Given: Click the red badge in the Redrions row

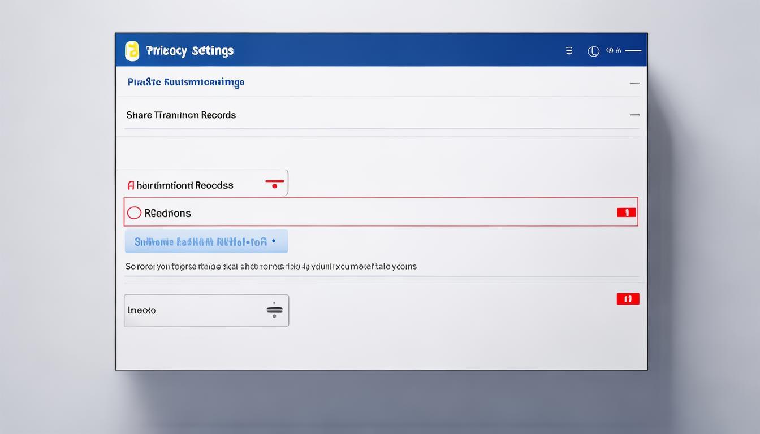Looking at the screenshot, I should [626, 212].
